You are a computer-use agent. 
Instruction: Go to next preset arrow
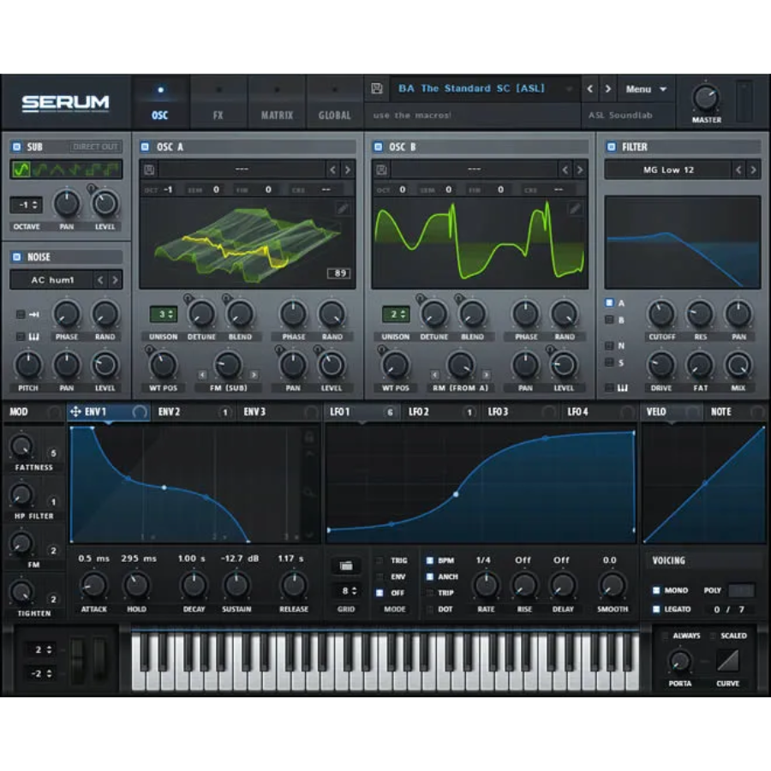click(x=607, y=88)
